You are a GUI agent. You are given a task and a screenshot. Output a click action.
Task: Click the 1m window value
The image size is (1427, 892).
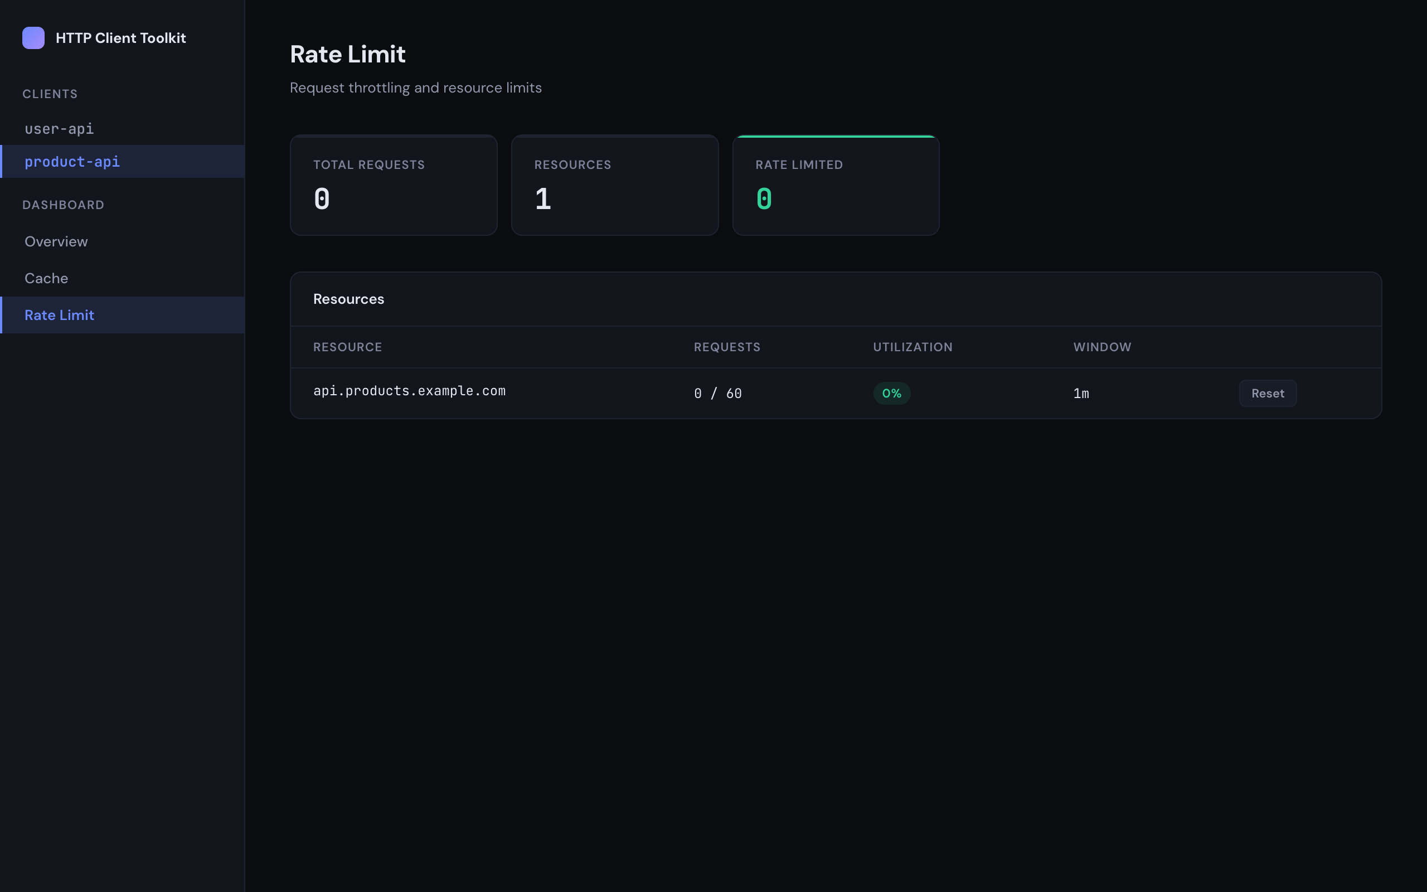tap(1081, 393)
